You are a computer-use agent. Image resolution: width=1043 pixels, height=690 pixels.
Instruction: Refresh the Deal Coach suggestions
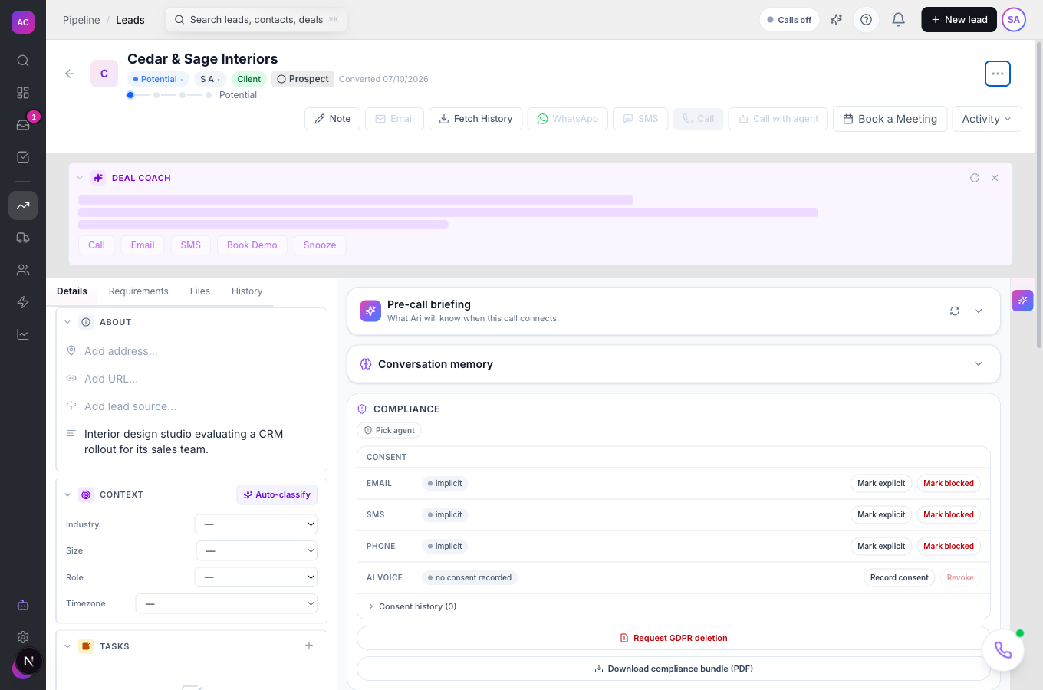pos(975,178)
